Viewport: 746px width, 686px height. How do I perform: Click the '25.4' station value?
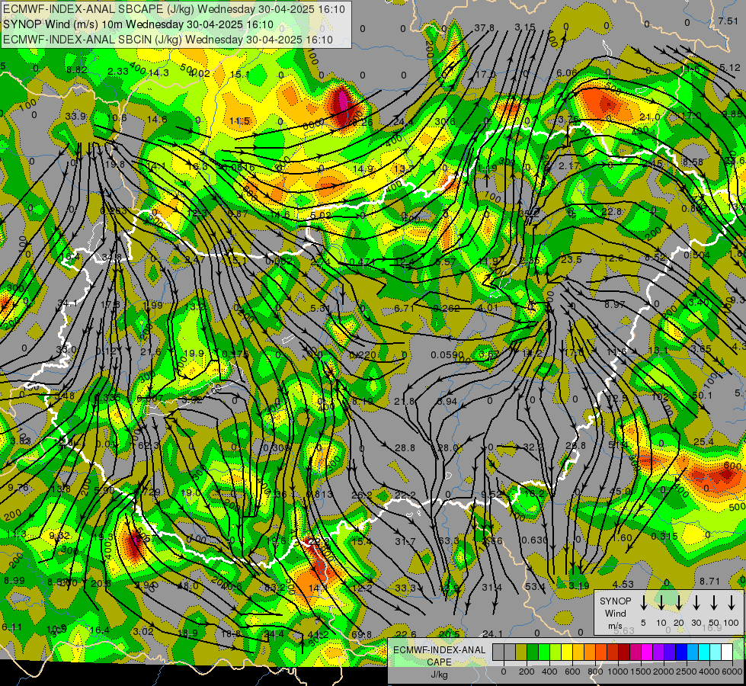click(703, 442)
